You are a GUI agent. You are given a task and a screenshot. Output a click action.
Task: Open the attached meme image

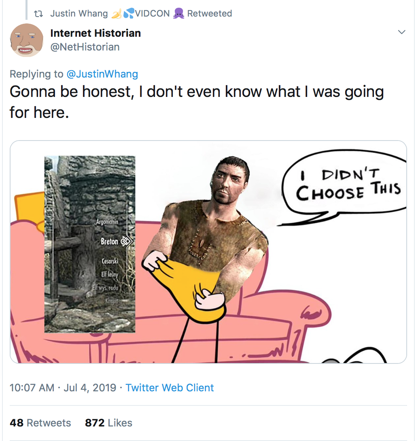click(208, 252)
